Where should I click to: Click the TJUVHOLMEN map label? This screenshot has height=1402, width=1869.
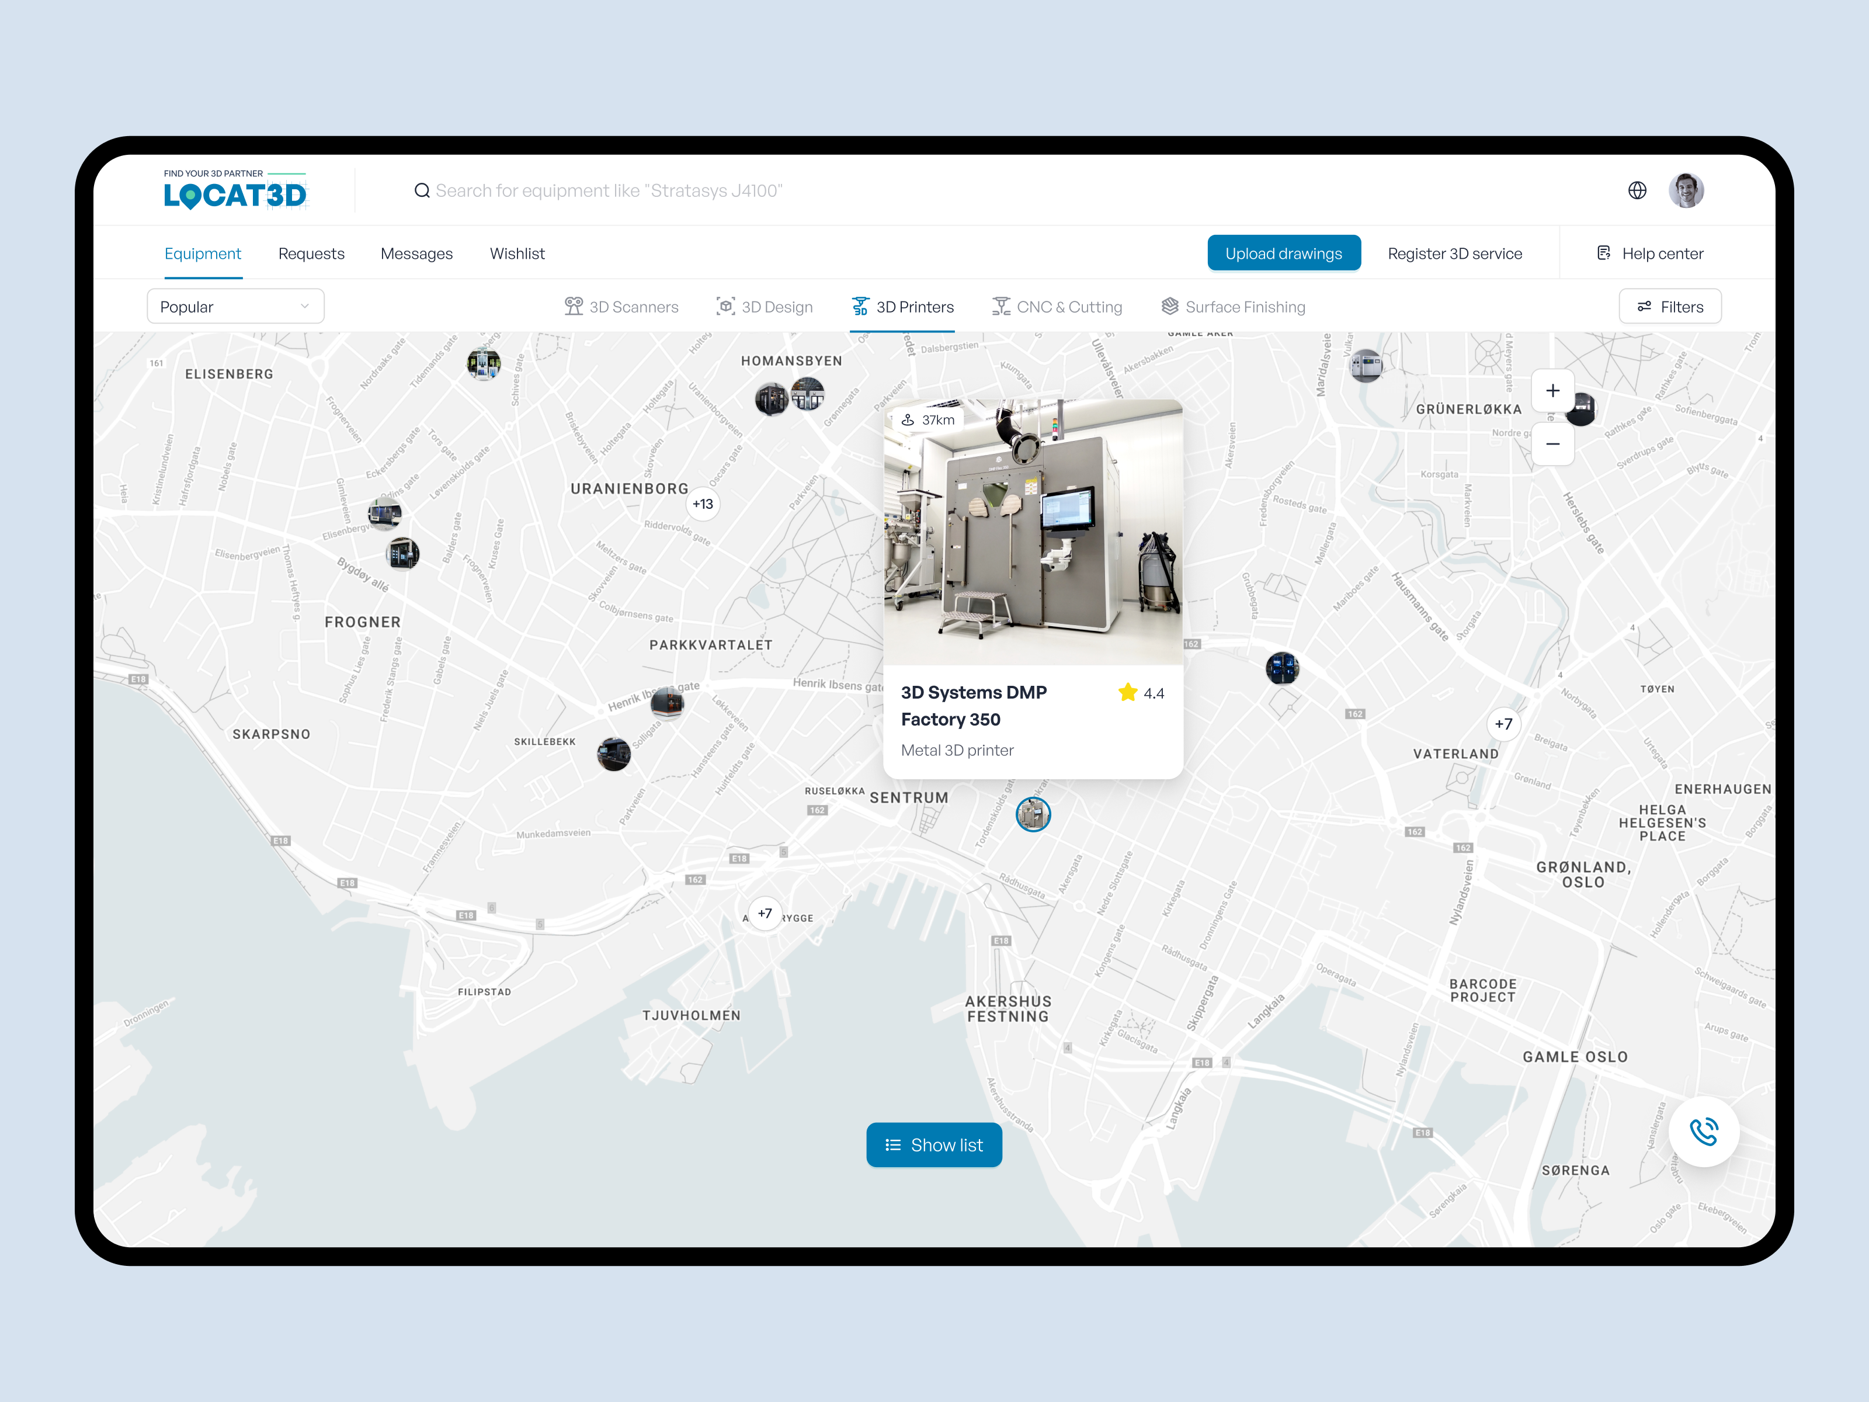pyautogui.click(x=691, y=1016)
